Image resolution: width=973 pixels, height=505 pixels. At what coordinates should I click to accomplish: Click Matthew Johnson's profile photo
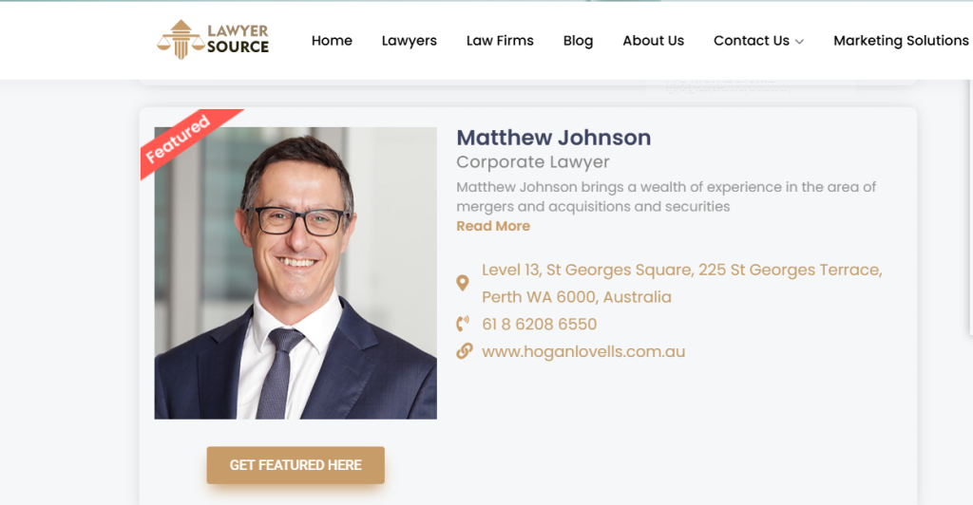296,273
